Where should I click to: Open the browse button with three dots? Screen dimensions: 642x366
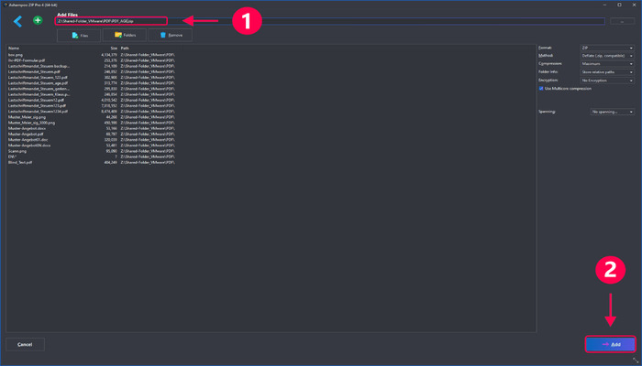pos(622,21)
